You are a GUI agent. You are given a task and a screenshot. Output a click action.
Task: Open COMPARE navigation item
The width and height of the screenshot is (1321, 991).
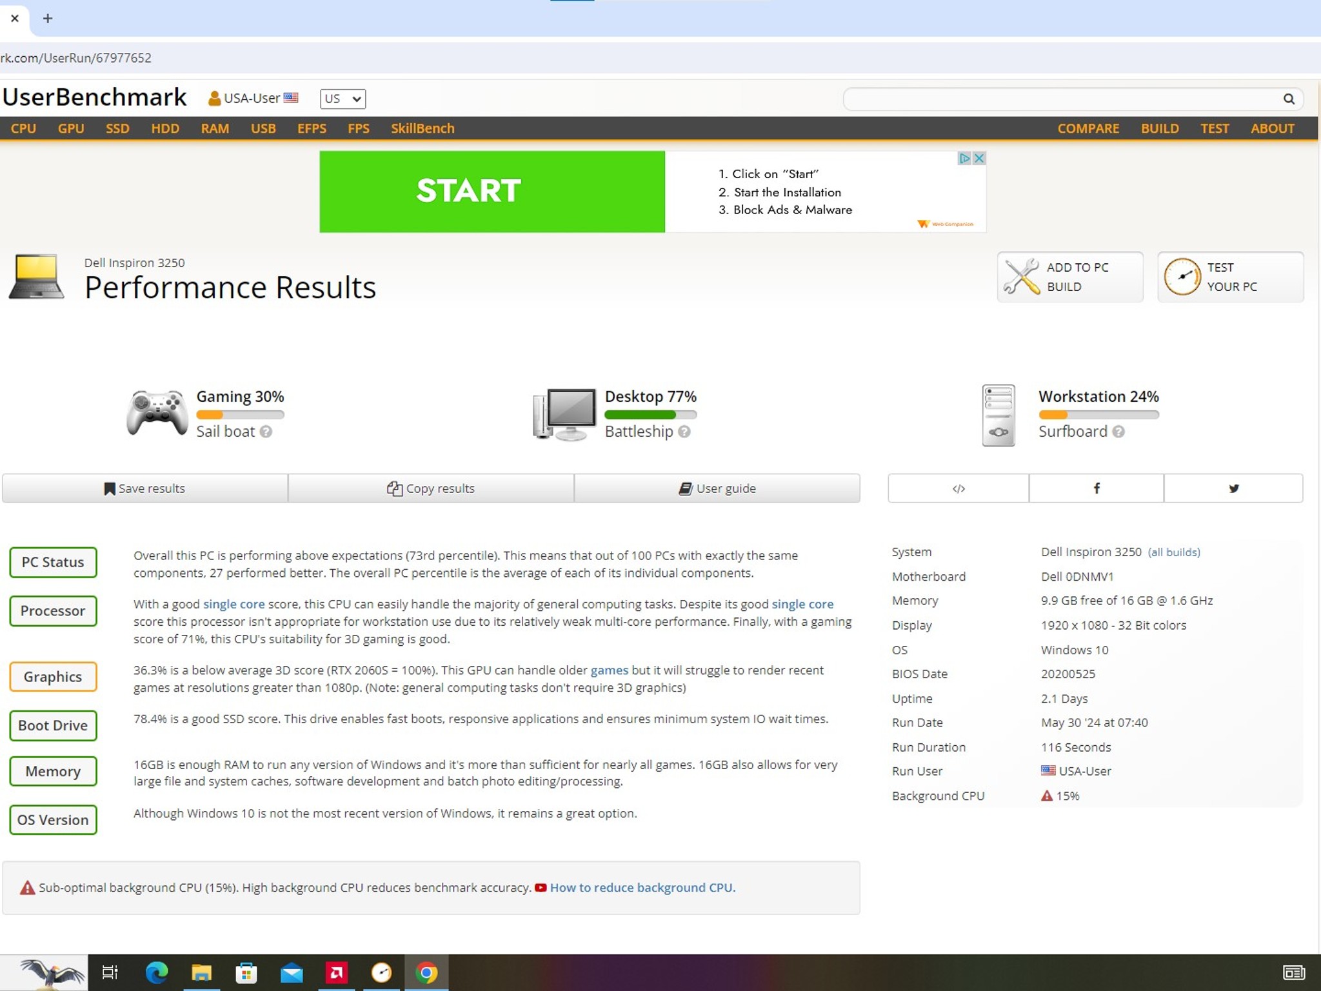(1088, 128)
